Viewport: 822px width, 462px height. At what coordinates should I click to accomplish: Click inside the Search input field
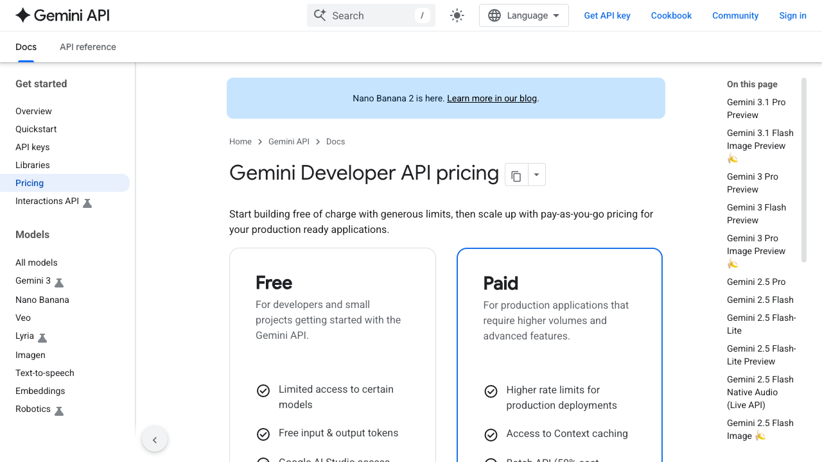pyautogui.click(x=366, y=15)
